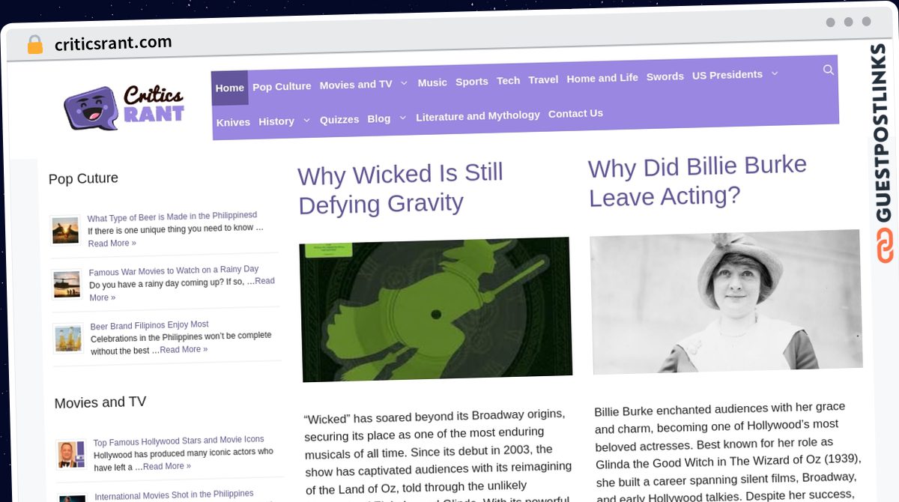Open the Blog menu label

pos(379,118)
